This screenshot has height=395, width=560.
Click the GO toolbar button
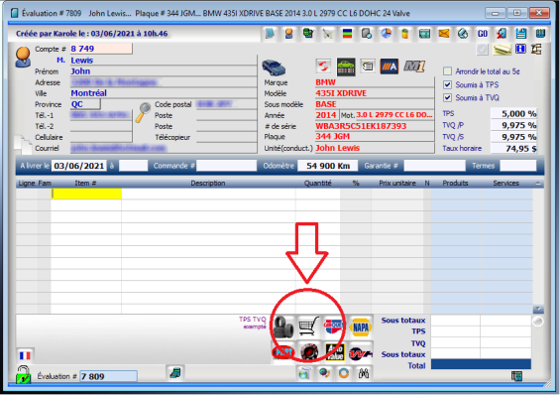(x=482, y=34)
